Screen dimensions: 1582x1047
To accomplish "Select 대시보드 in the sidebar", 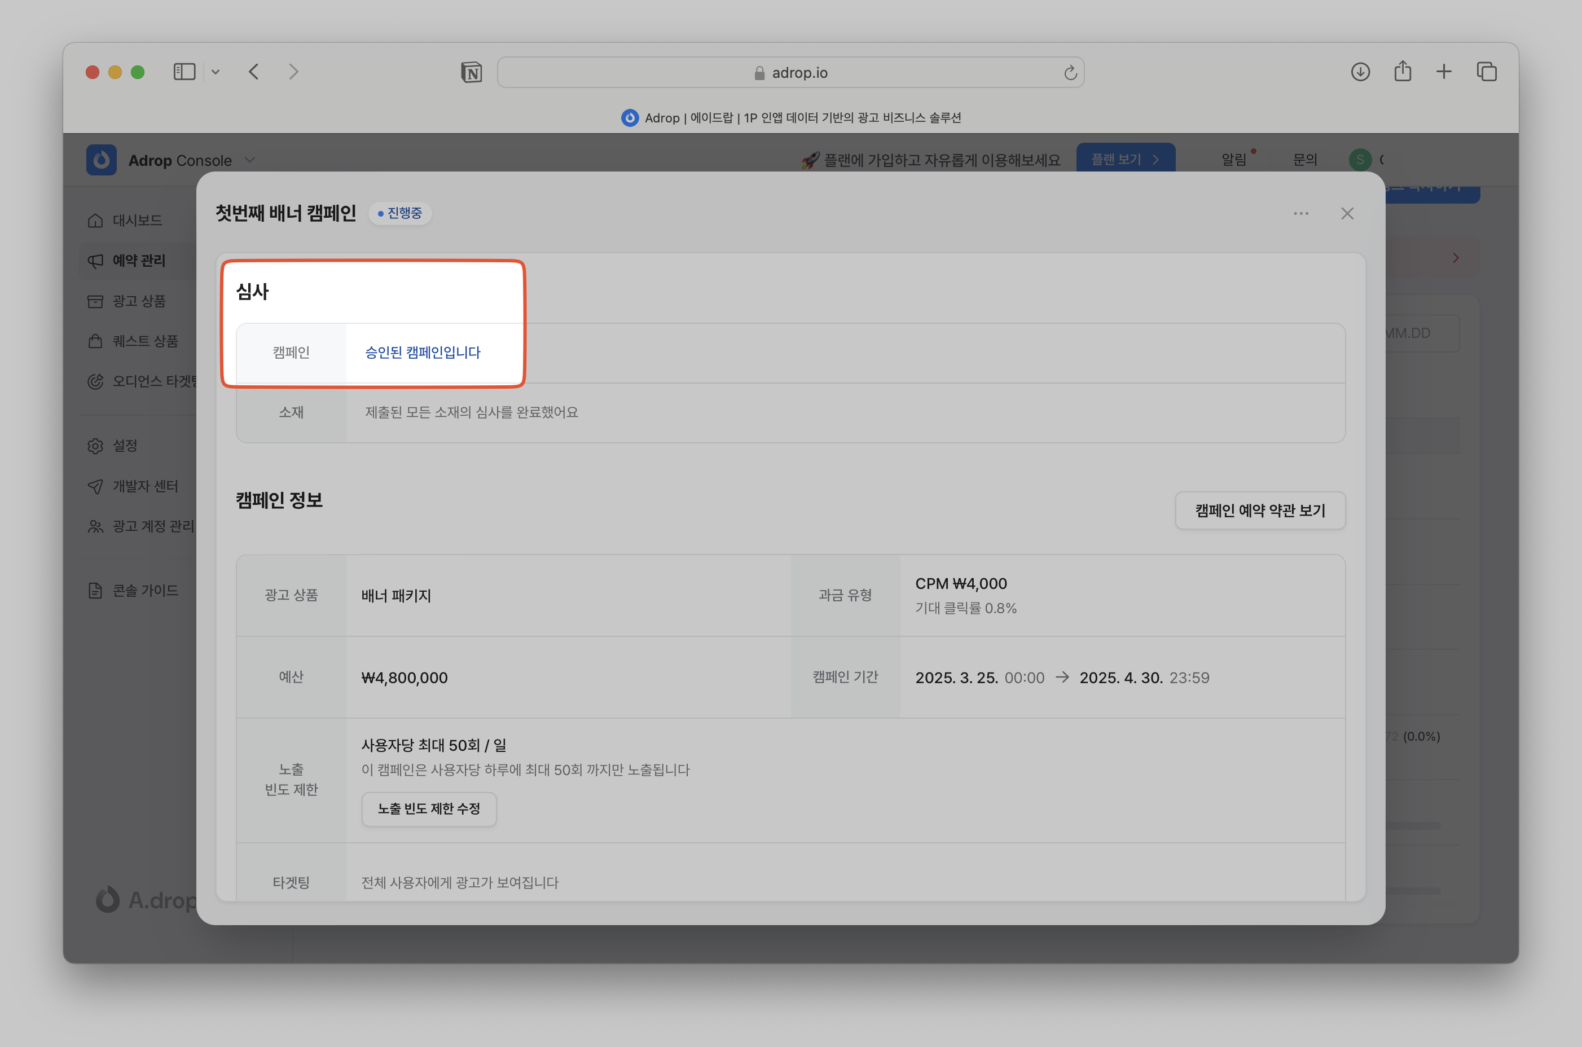I will 137,221.
